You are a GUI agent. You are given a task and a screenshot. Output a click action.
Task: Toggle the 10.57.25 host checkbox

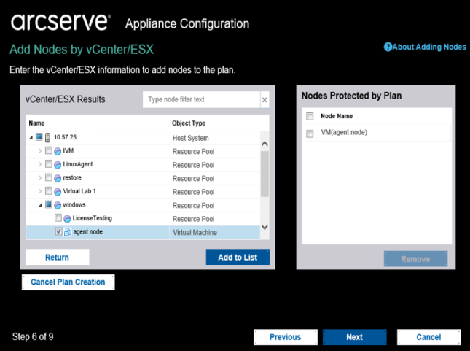click(39, 137)
